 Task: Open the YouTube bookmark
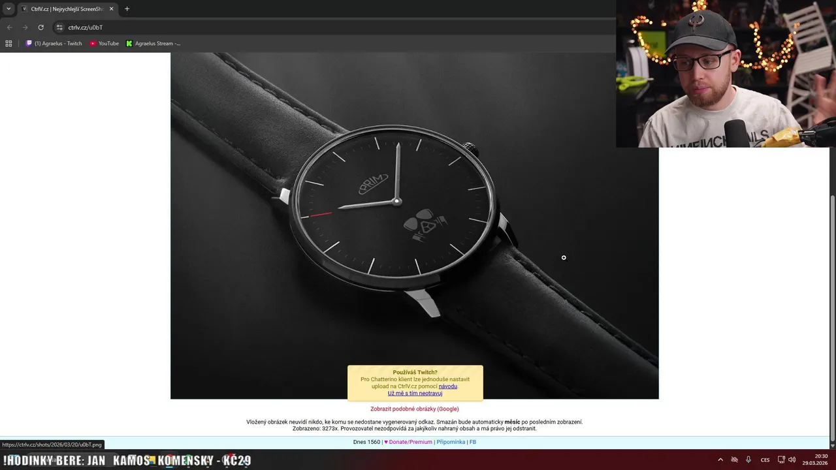point(104,44)
